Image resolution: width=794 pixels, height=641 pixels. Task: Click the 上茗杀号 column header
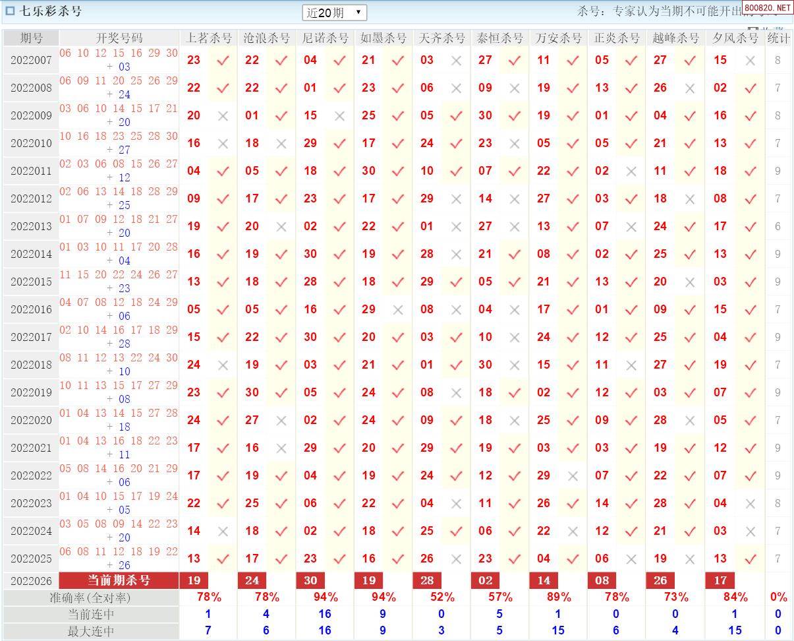point(209,38)
